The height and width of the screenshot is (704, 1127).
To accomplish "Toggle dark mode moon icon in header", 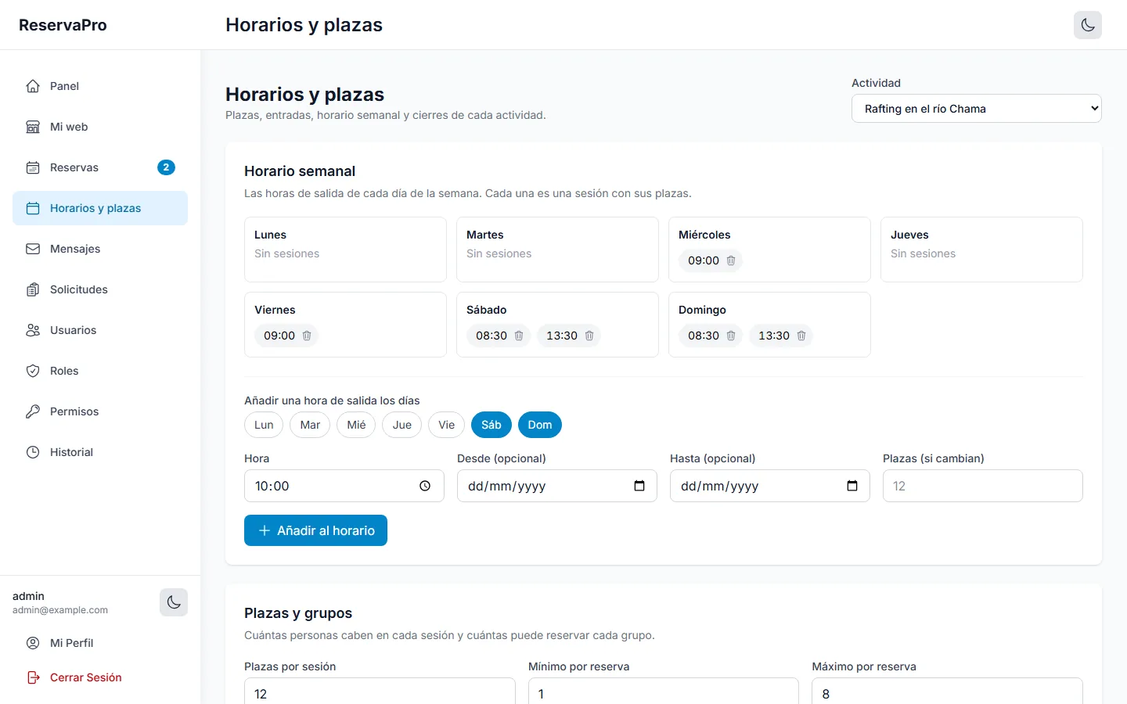I will (1088, 25).
